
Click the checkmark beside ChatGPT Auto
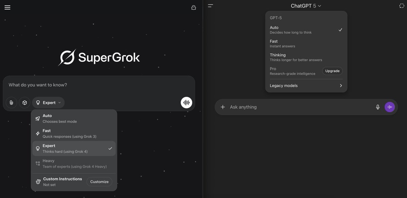341,30
